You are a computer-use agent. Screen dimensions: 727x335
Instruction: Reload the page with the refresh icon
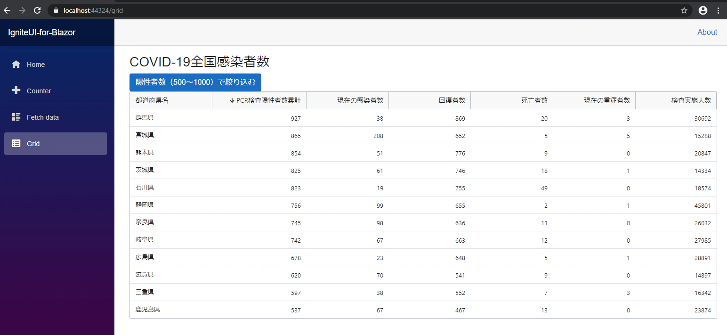(x=37, y=10)
